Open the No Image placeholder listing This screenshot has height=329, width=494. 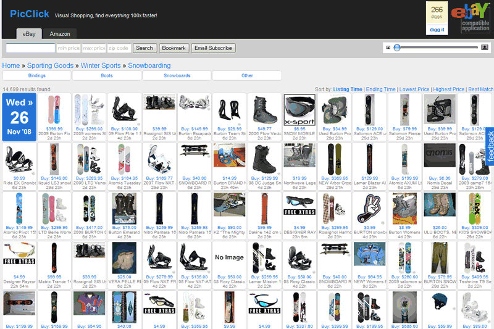coord(229,257)
